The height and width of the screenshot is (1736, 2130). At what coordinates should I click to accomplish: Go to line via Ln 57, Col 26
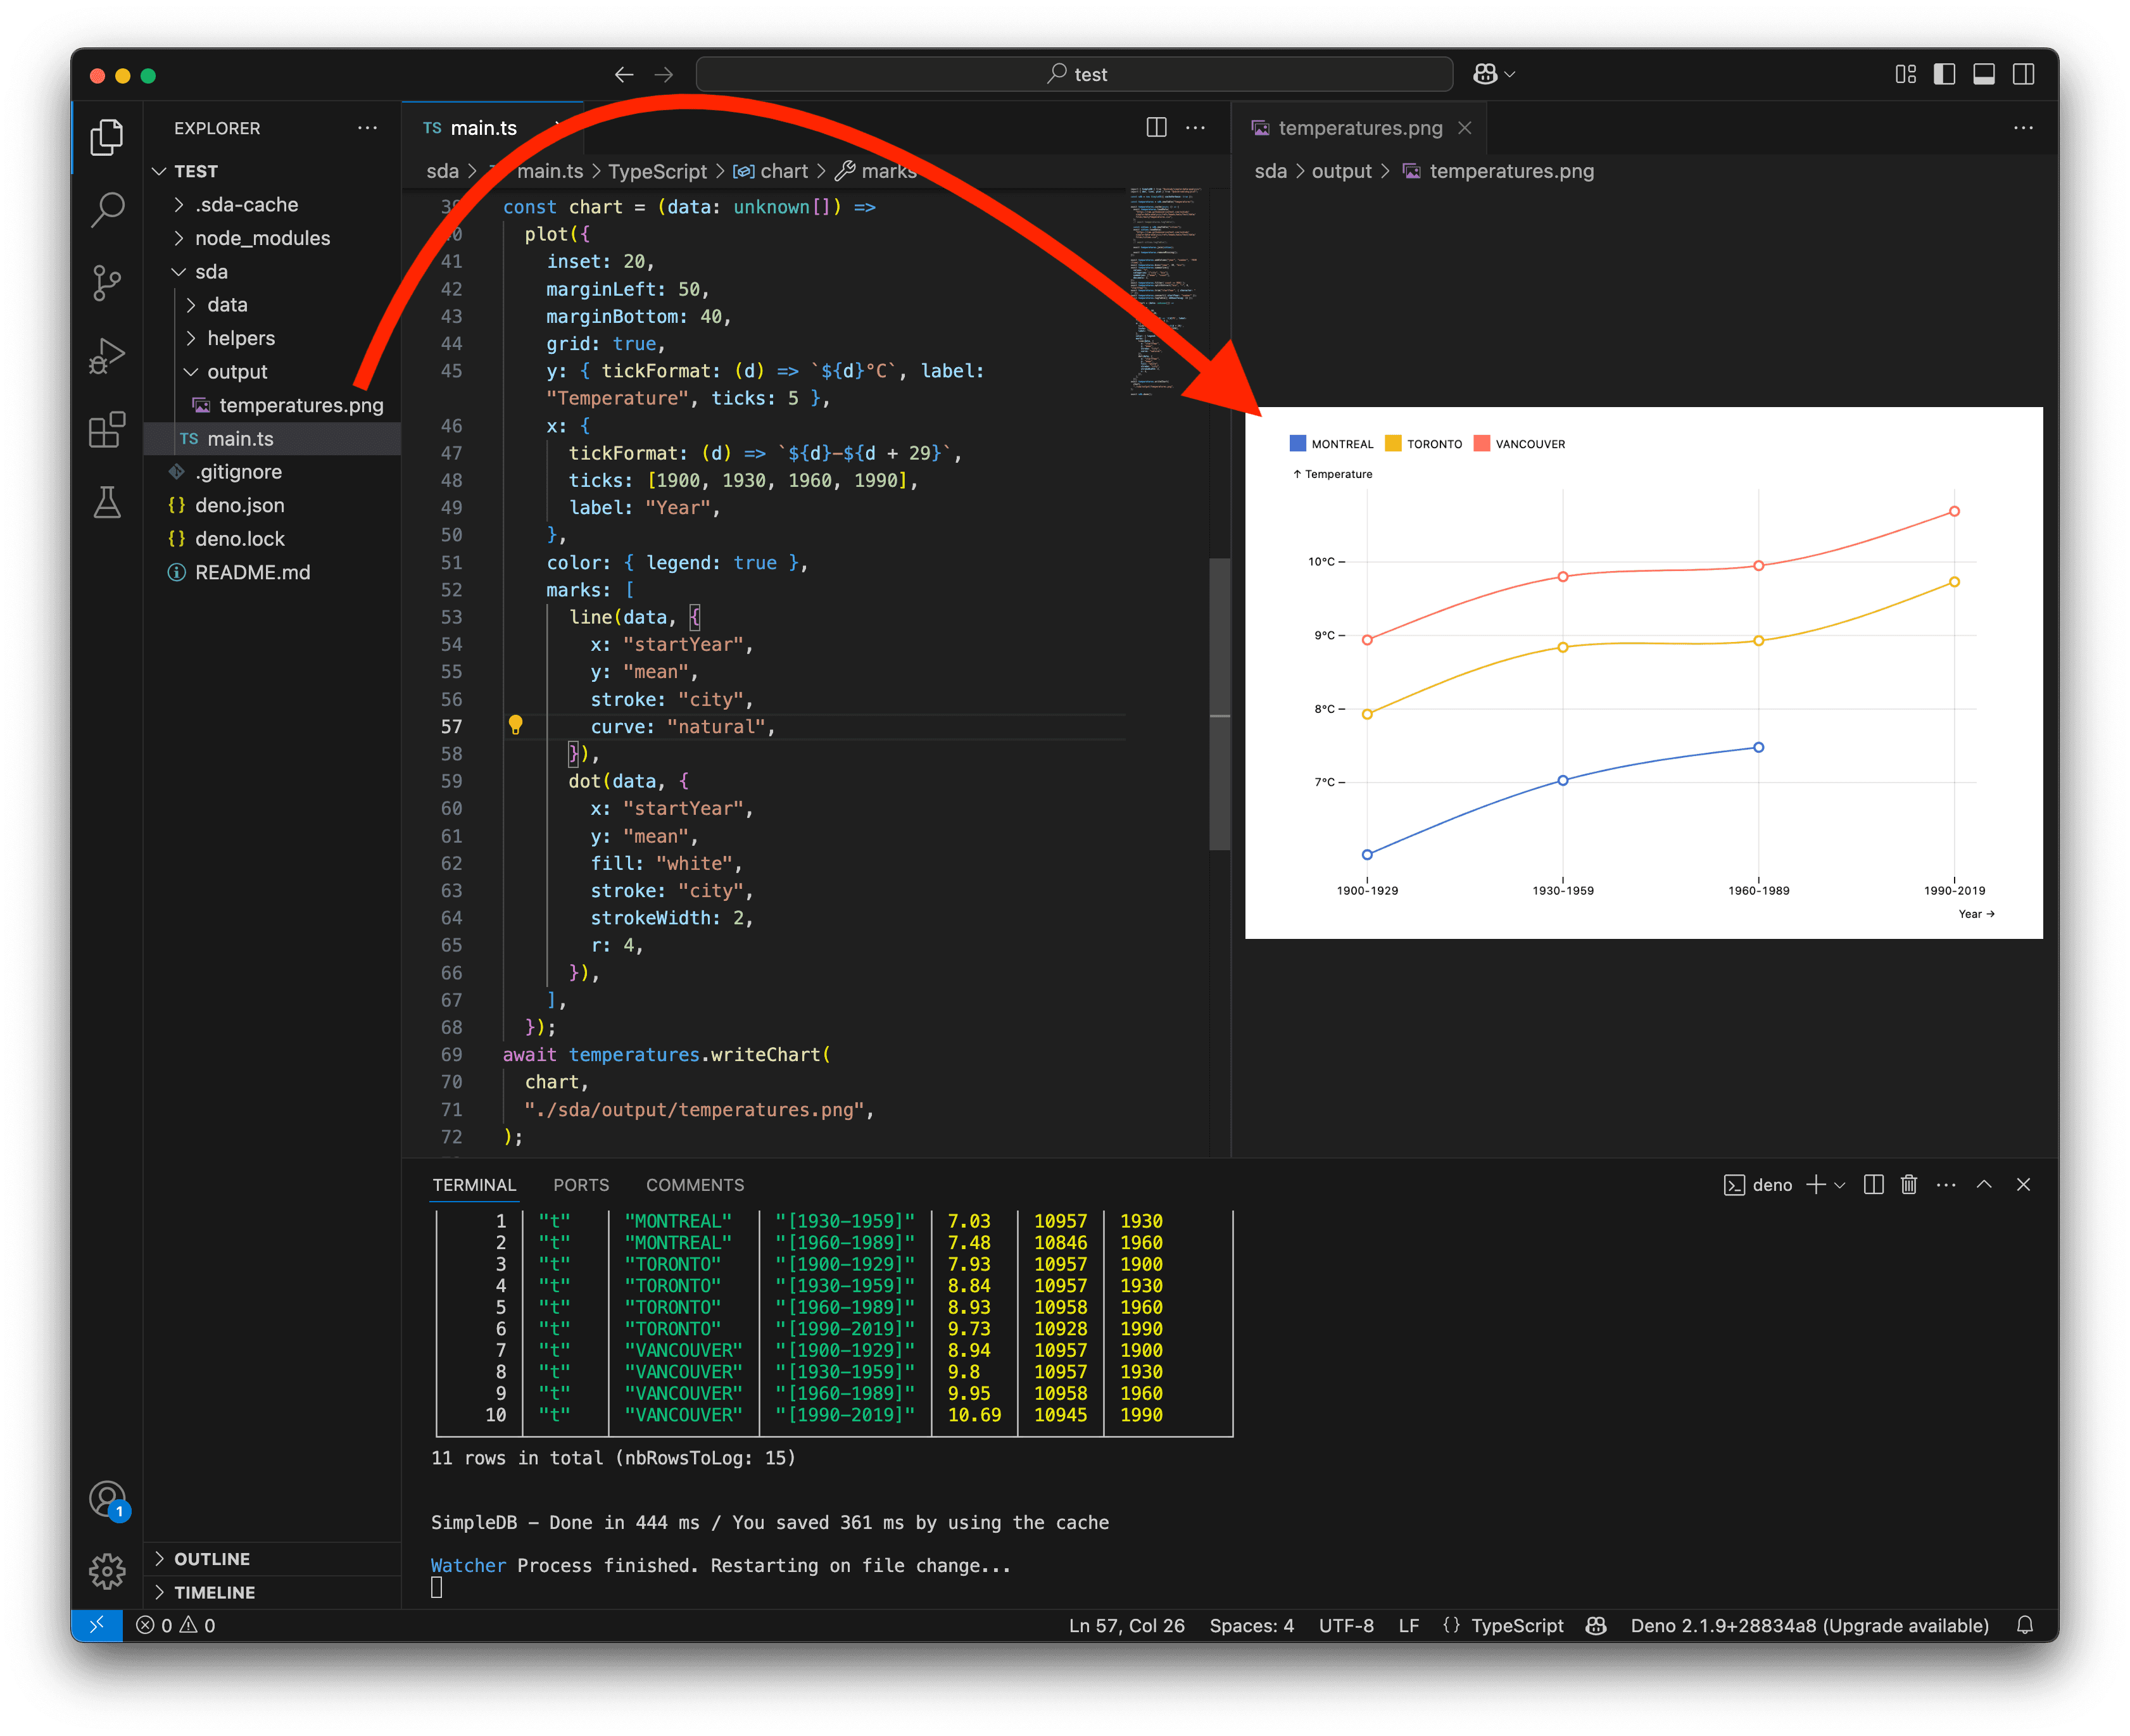[x=1127, y=1625]
